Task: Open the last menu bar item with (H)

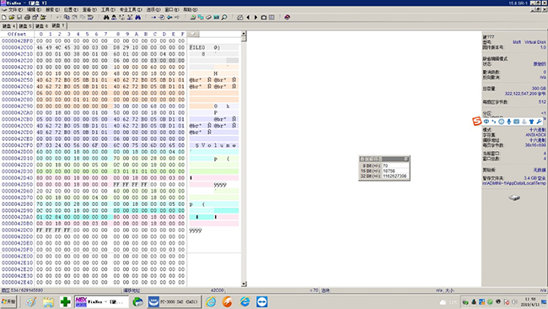Action: coord(191,9)
